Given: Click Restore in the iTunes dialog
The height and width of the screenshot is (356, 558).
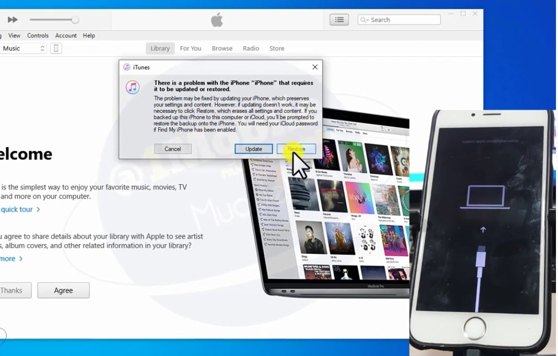Looking at the screenshot, I should pyautogui.click(x=296, y=149).
